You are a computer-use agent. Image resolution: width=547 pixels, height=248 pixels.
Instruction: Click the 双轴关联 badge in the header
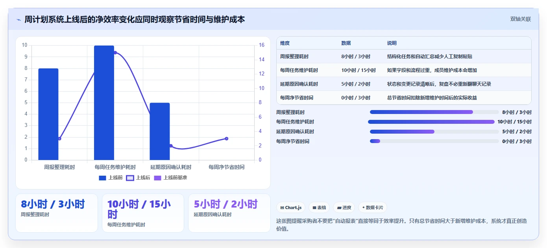521,19
